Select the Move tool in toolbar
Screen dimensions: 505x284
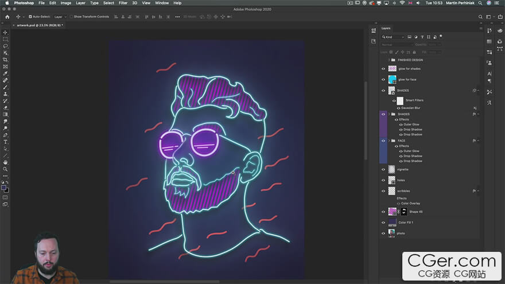(6, 32)
